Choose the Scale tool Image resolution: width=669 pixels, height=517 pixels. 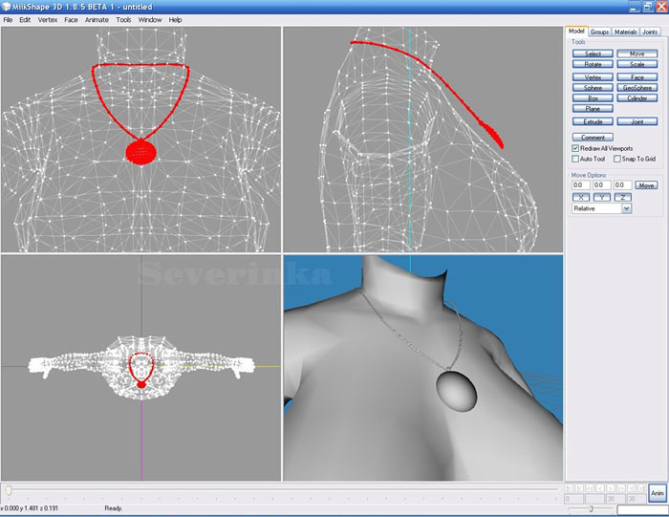coord(637,64)
